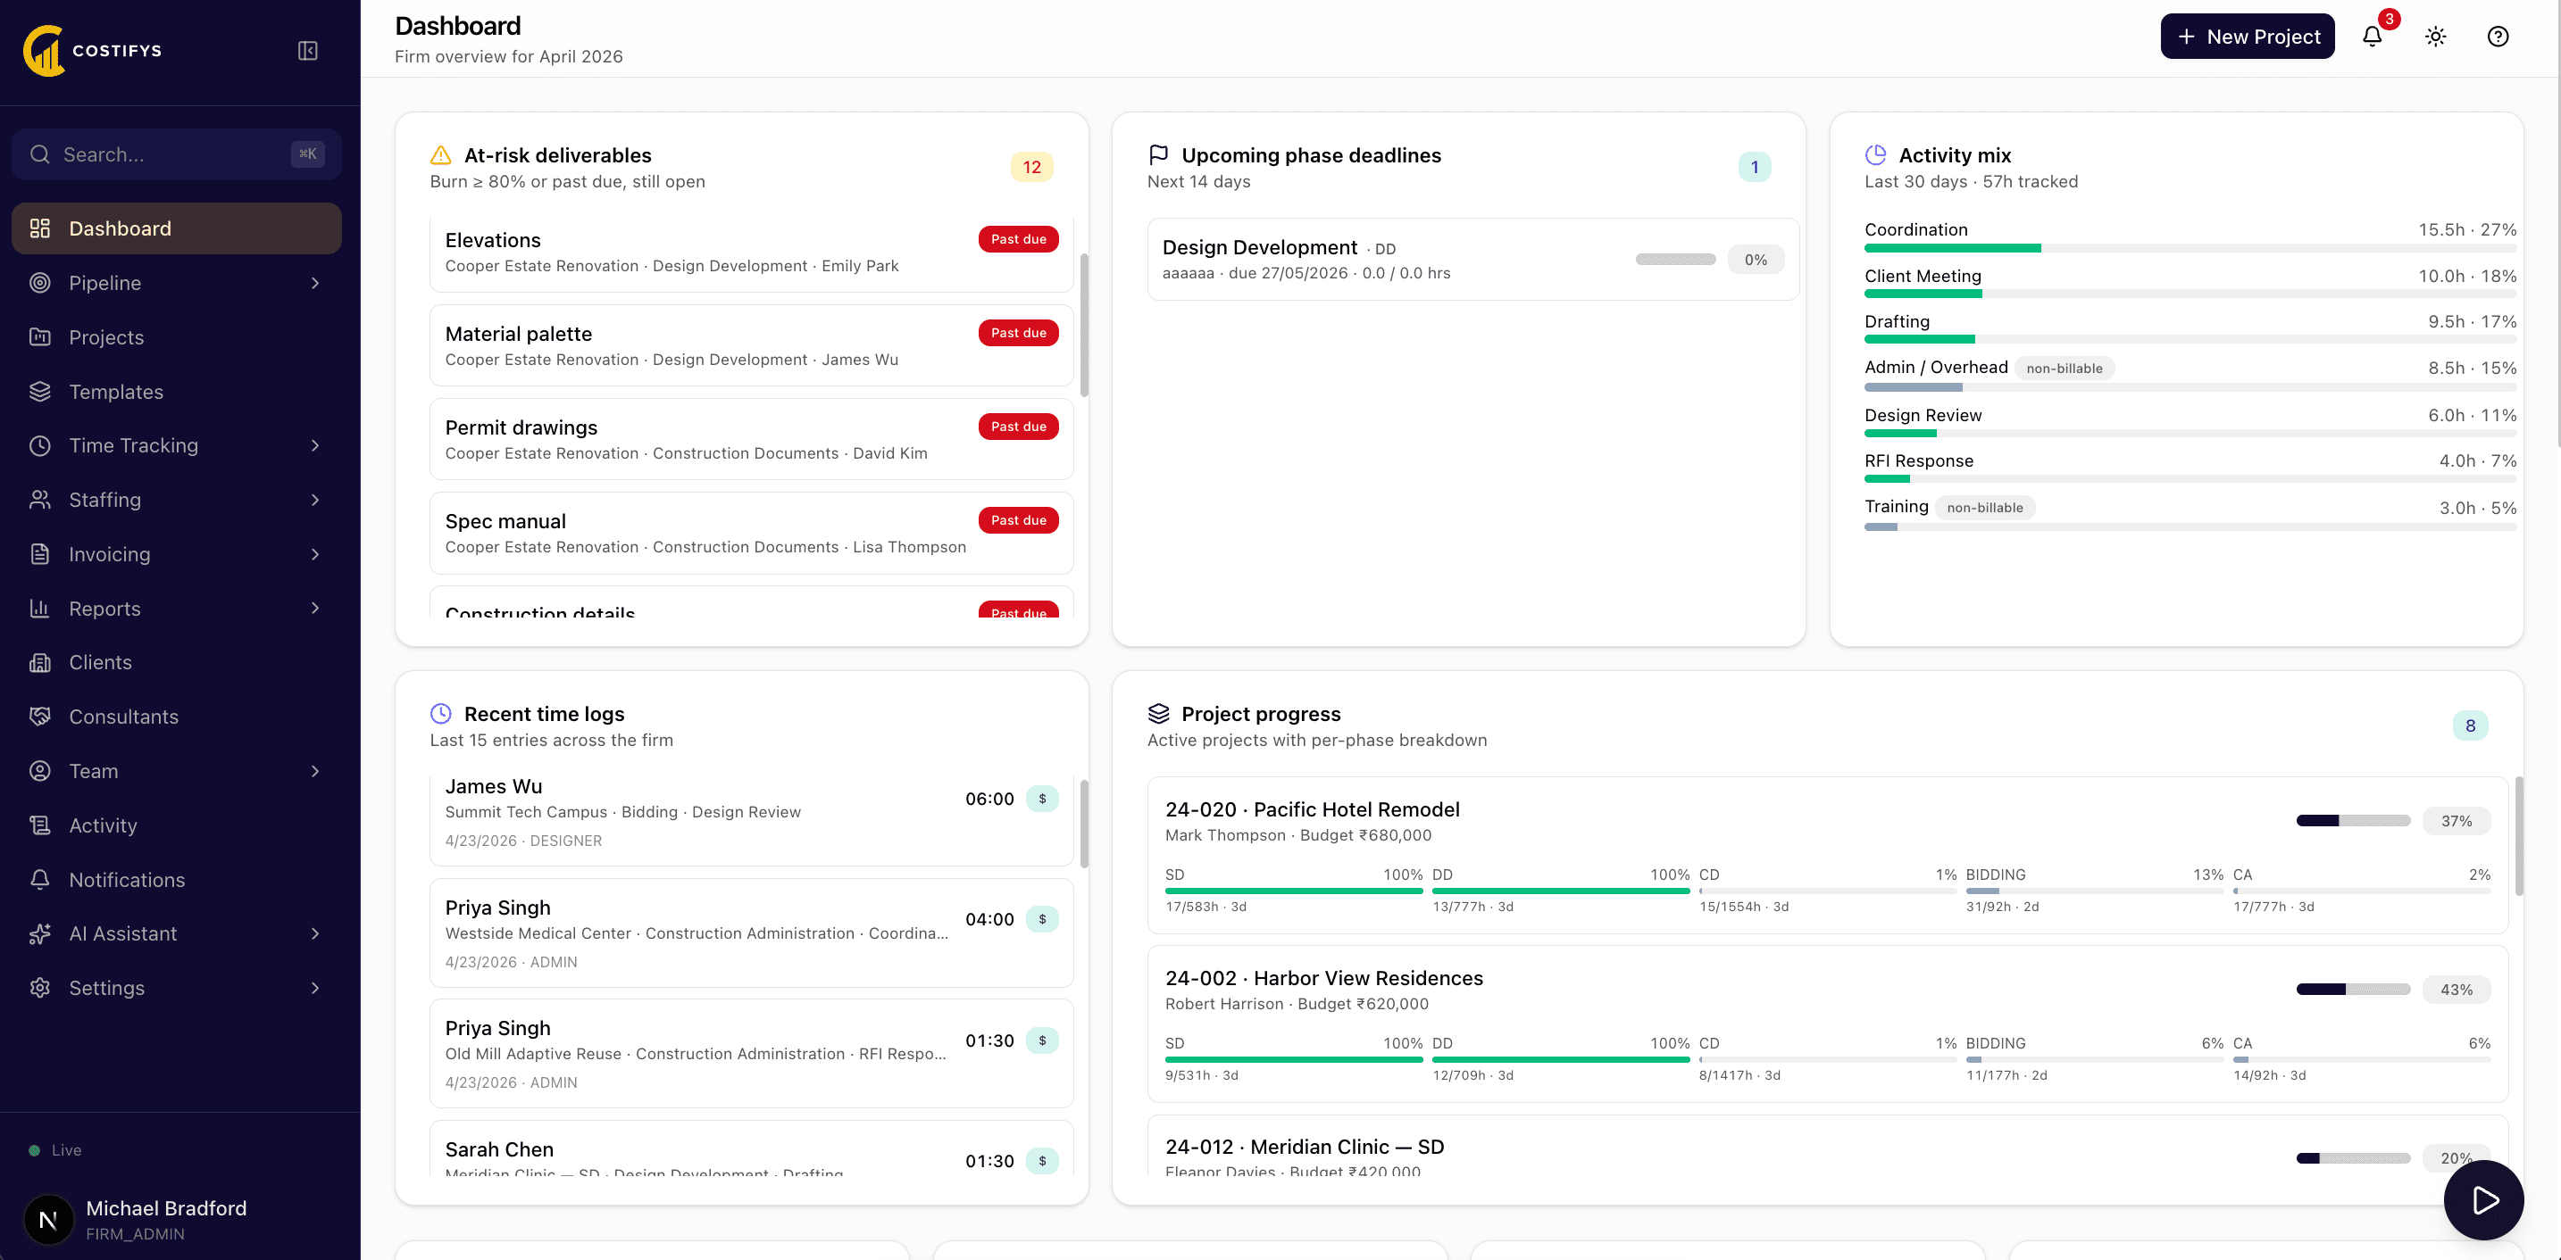Expand the Invoicing submenu chevron
Image resolution: width=2561 pixels, height=1260 pixels.
click(315, 554)
